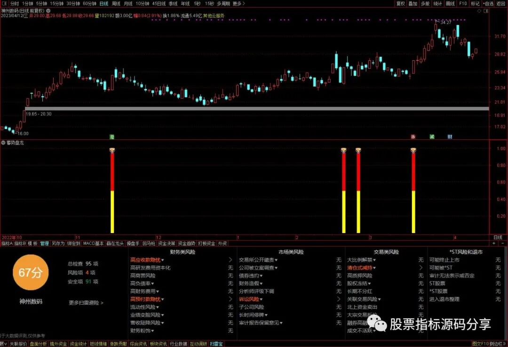Open 诉讼风险 detail chevron

click(x=339, y=299)
